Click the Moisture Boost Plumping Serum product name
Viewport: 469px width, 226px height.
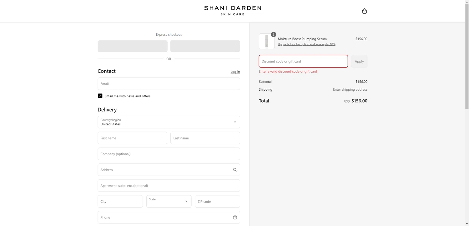point(302,39)
